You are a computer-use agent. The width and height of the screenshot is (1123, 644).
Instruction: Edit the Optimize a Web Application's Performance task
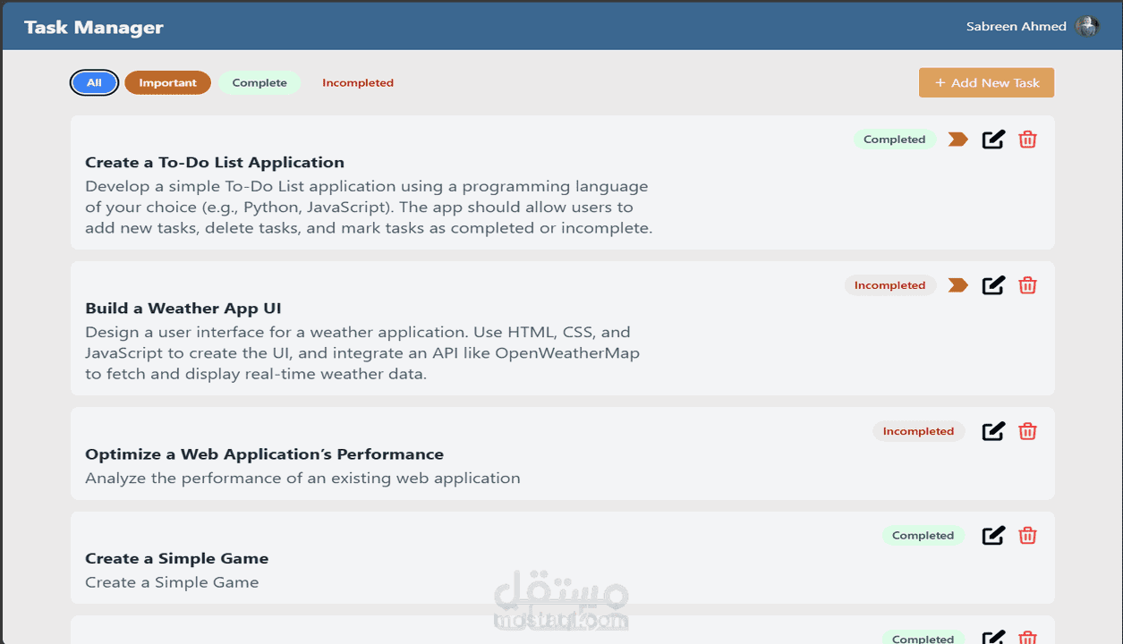[x=993, y=431]
